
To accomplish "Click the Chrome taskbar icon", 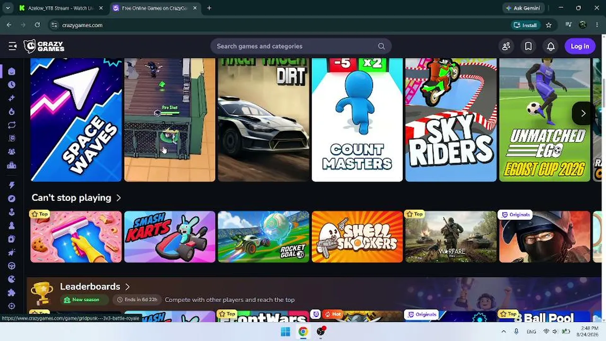I will point(303,332).
